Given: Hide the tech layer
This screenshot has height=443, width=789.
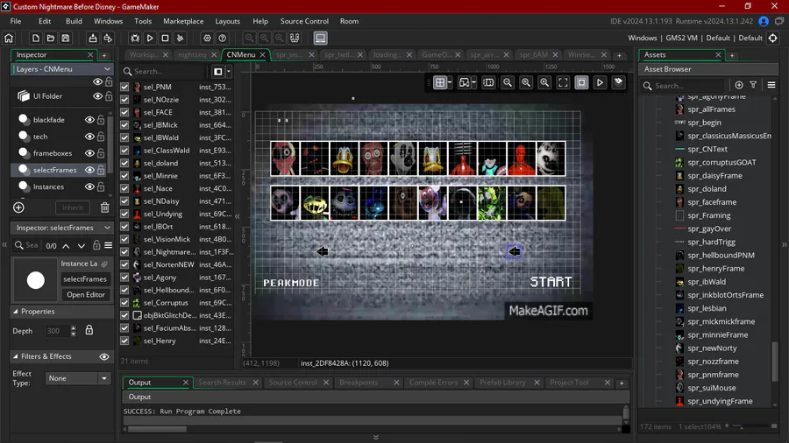Looking at the screenshot, I should [89, 137].
